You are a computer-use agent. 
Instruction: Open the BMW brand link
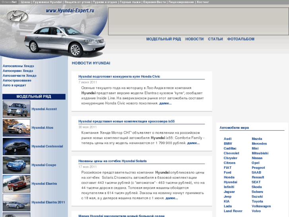tap(228, 143)
